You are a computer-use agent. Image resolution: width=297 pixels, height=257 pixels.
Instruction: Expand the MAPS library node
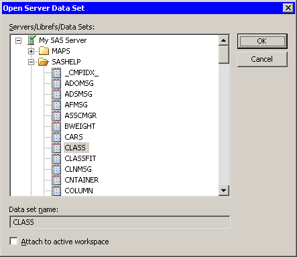tap(31, 51)
